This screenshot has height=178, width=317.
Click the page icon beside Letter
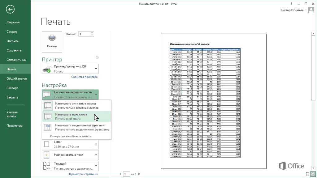47,144
